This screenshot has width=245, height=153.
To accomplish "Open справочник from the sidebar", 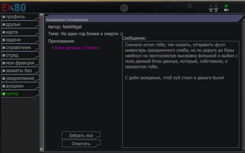I will (x=20, y=47).
